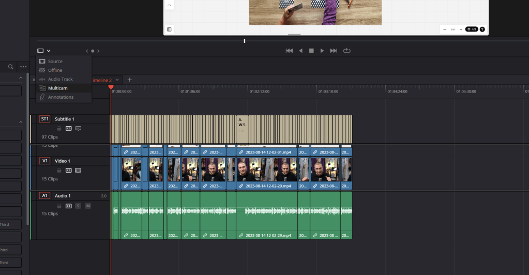The width and height of the screenshot is (529, 275).
Task: Toggle loop playback
Action: click(347, 51)
